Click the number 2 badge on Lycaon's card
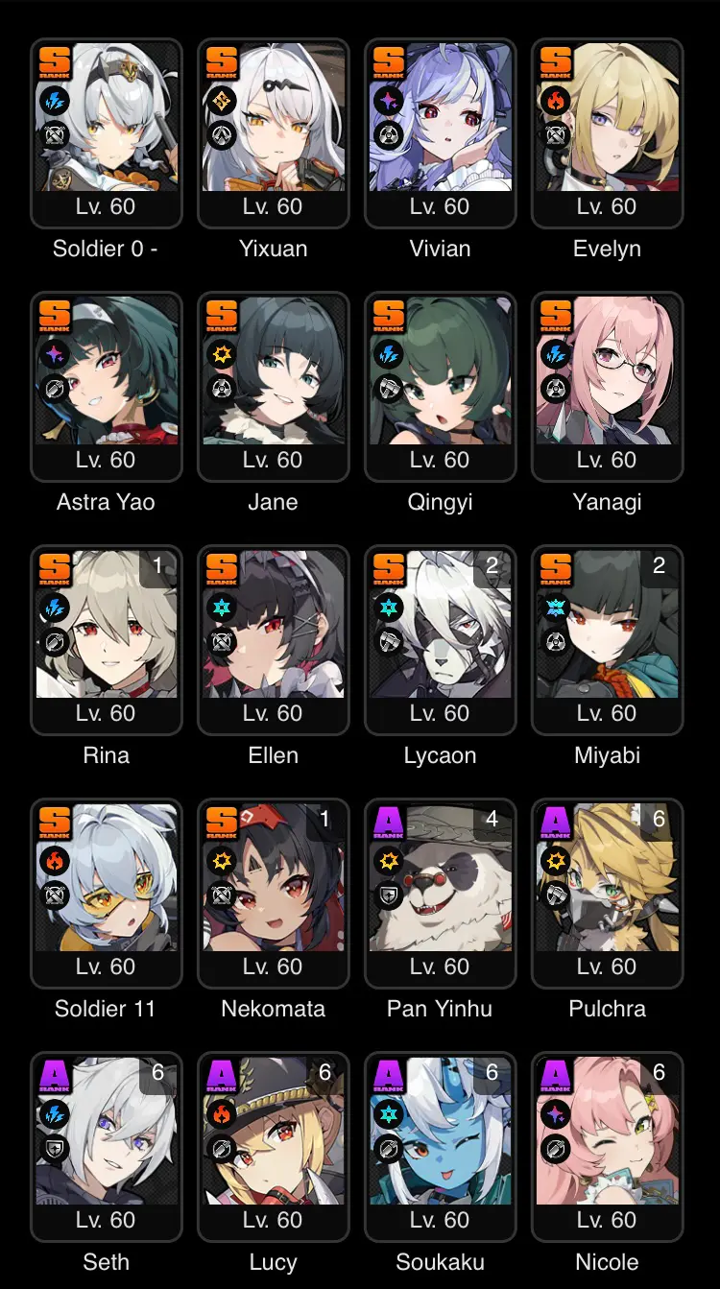720x1289 pixels. (492, 565)
